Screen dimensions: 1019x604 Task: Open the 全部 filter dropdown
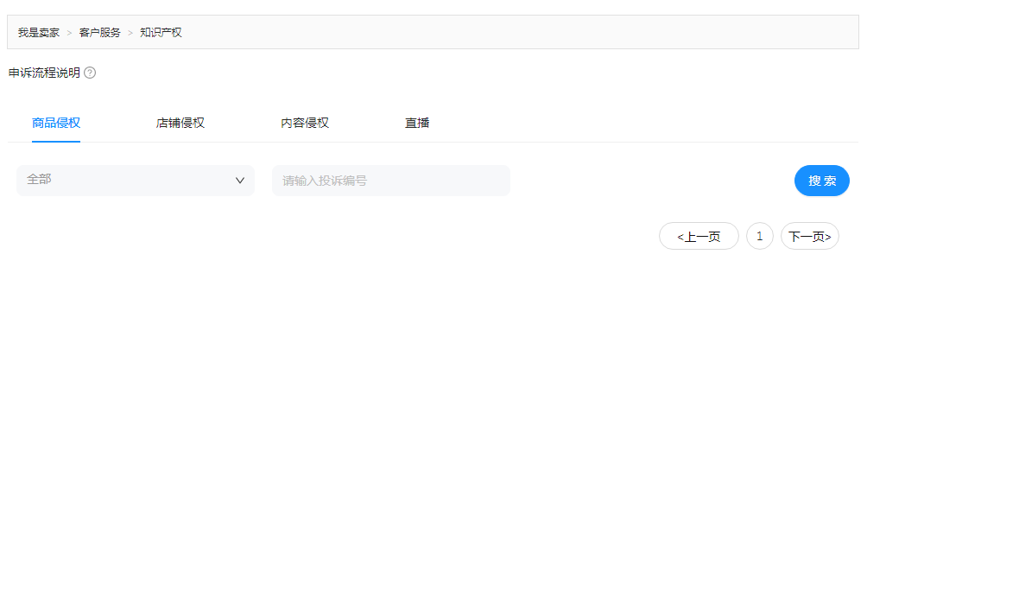point(136,180)
